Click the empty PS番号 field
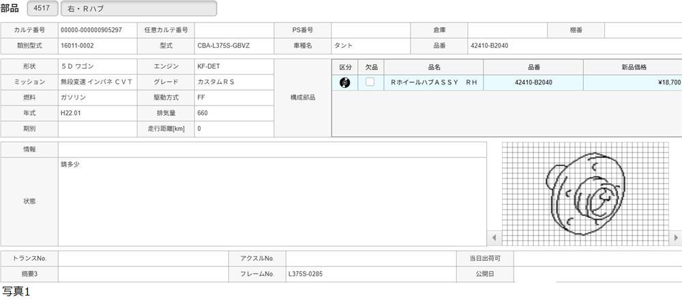Image resolution: width=682 pixels, height=303 pixels. coord(370,31)
